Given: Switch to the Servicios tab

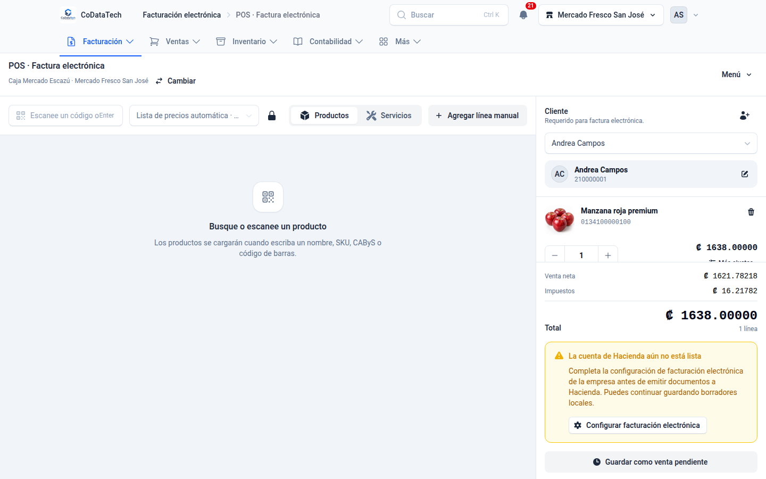Looking at the screenshot, I should pyautogui.click(x=389, y=115).
